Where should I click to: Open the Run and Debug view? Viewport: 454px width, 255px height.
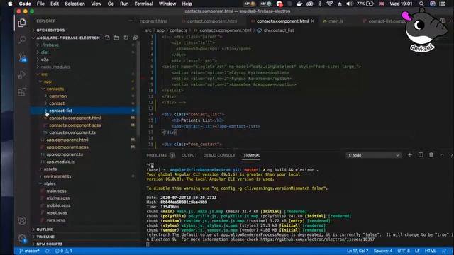(x=22, y=74)
